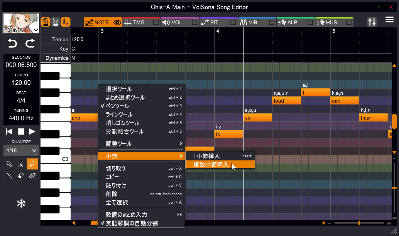Select the Pen tool in the left toolbar
This screenshot has height=236, width=399.
point(32,164)
